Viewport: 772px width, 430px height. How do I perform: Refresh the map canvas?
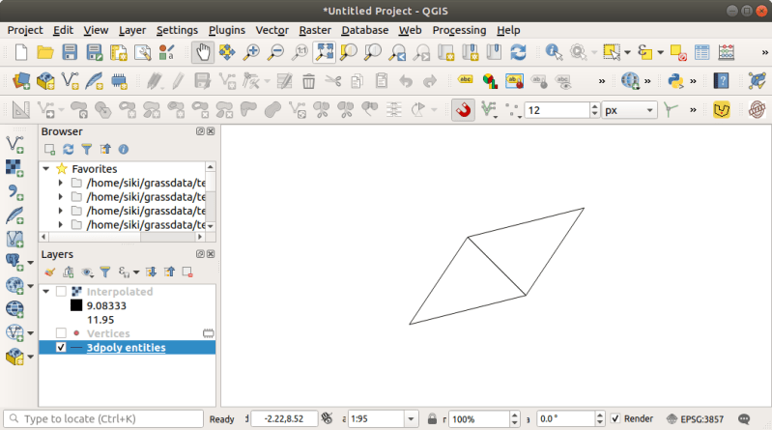pyautogui.click(x=518, y=52)
